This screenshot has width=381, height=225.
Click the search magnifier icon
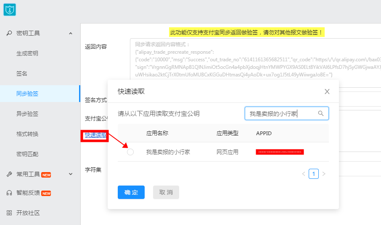click(x=321, y=113)
